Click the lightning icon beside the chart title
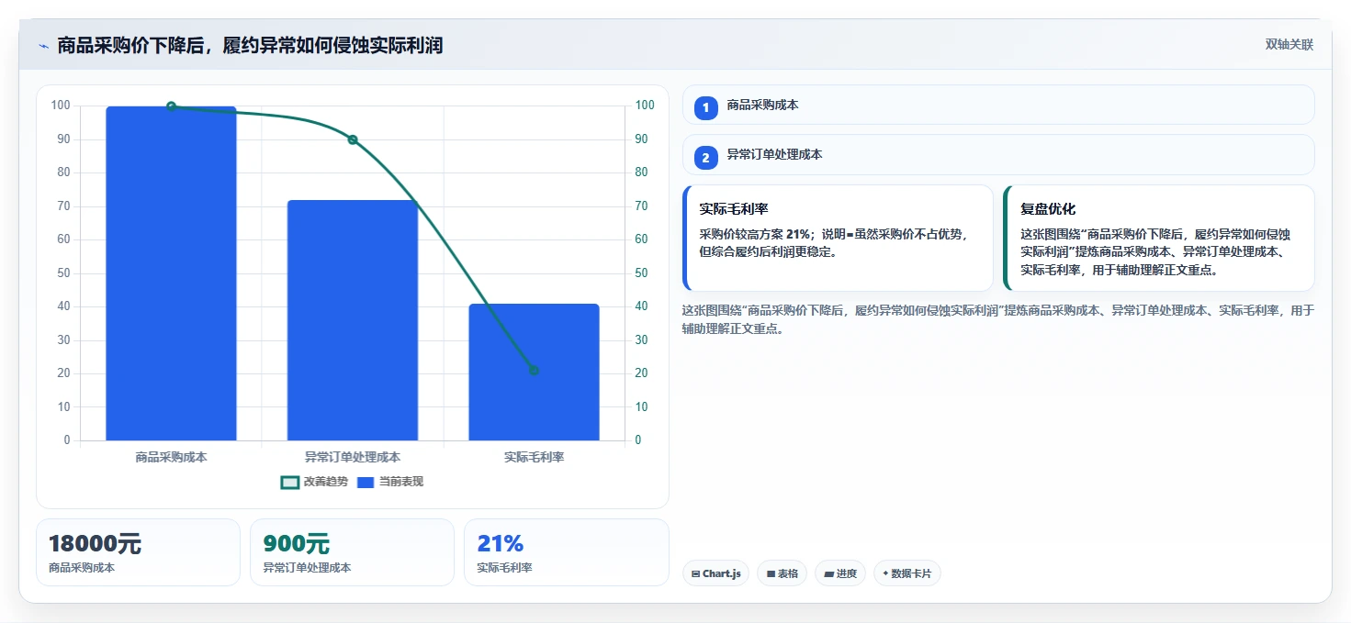 pos(43,46)
